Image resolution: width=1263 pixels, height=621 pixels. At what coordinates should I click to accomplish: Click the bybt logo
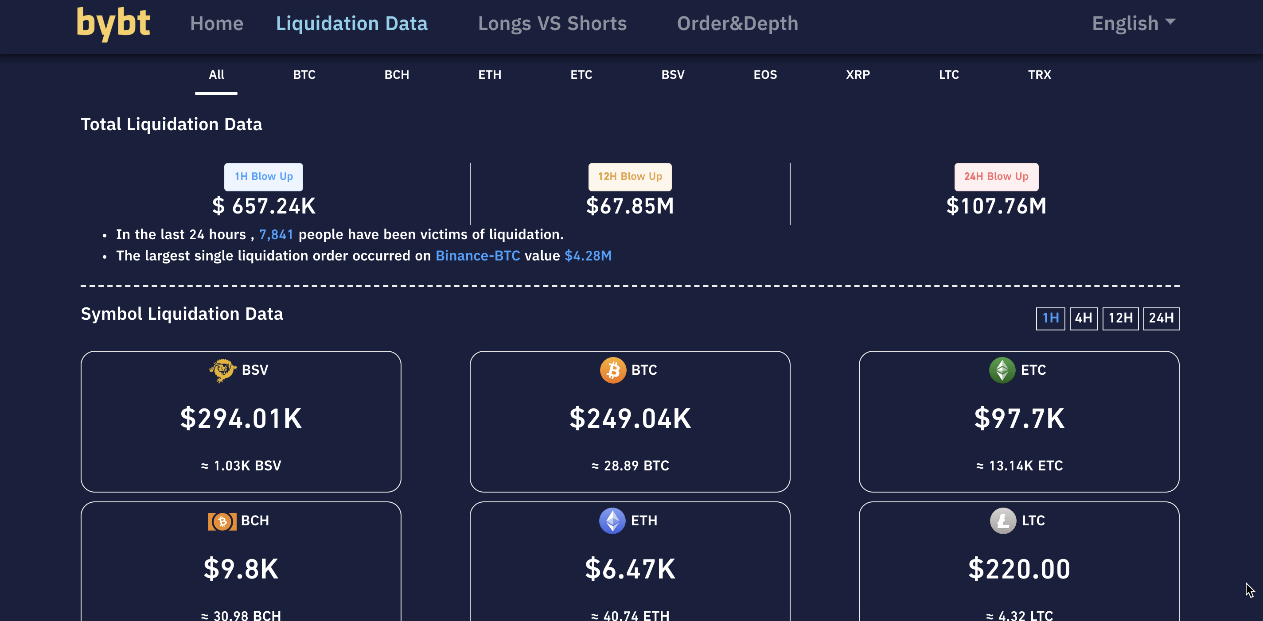[x=113, y=23]
